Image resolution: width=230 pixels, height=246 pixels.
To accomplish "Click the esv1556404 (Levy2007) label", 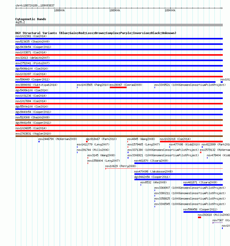I will tap(104, 161).
